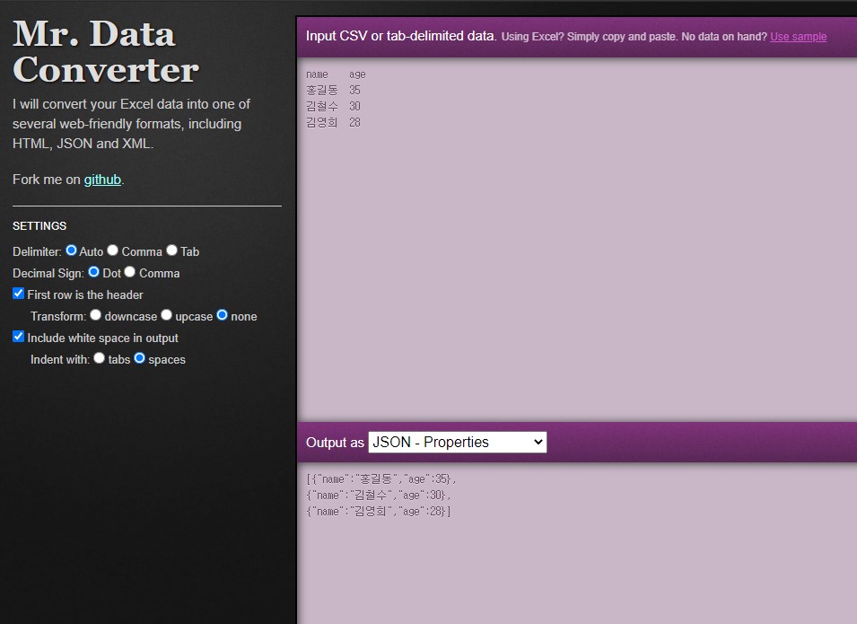Indent output with tabs
This screenshot has width=857, height=624.
99,358
